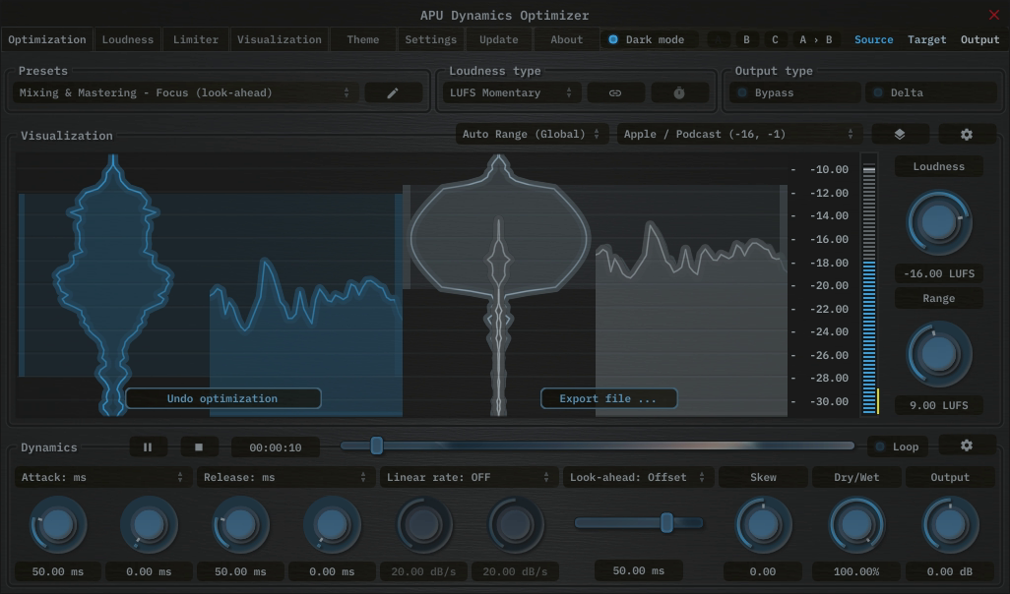This screenshot has width=1010, height=594.
Task: Open the Theme tab
Action: click(361, 39)
